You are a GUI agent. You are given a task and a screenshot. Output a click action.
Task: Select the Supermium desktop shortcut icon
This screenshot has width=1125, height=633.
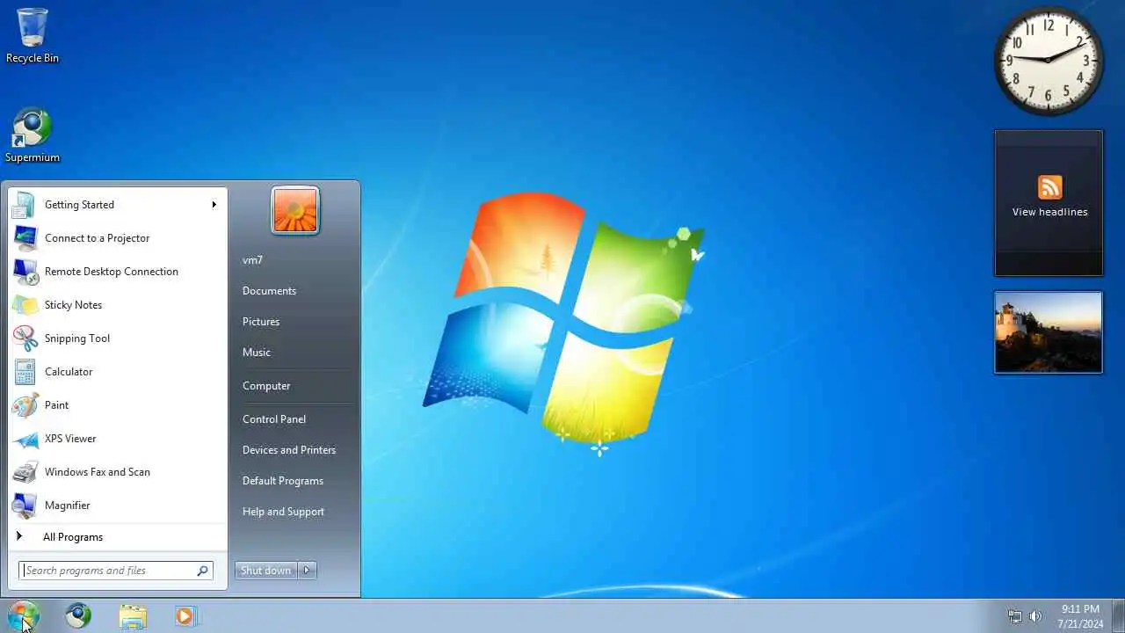[x=33, y=135]
